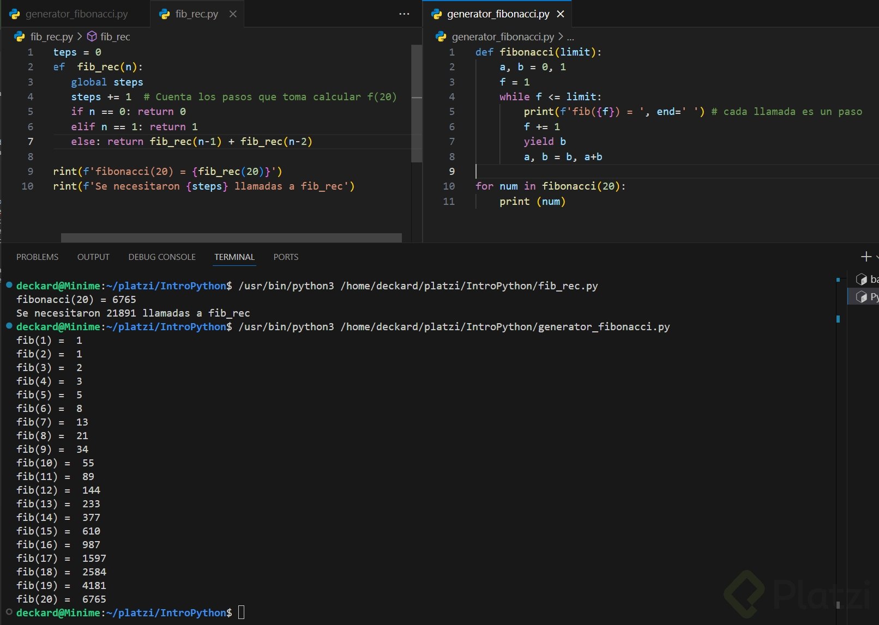Open the PROBLEMS panel tab
This screenshot has height=625, width=879.
coord(37,257)
